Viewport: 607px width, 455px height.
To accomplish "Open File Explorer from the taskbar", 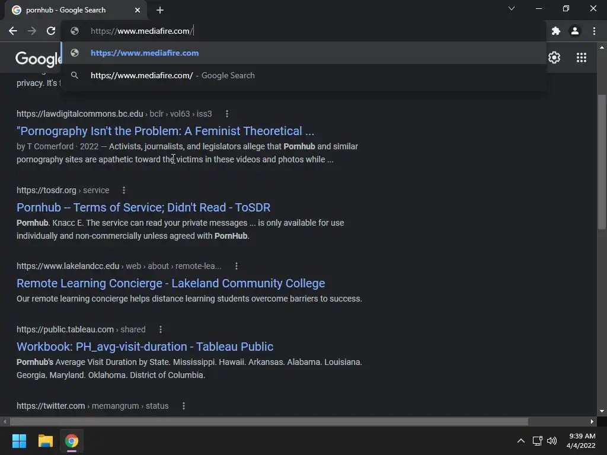I will [x=45, y=441].
